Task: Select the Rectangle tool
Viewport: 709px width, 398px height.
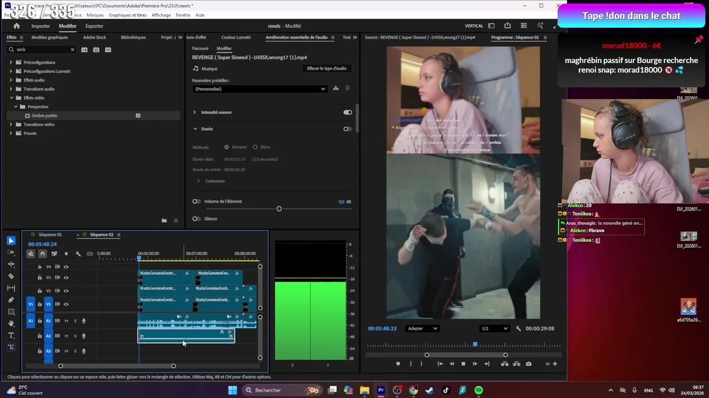Action: click(x=11, y=312)
